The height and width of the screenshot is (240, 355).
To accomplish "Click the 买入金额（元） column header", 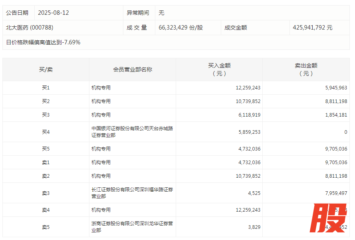I will click(219, 69).
